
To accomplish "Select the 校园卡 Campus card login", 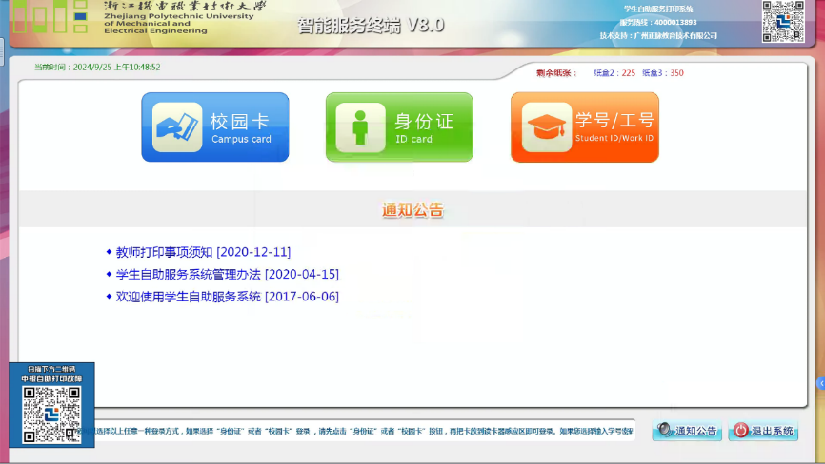I will 214,127.
